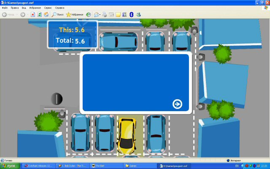Click the long blue car parked at the top

119,42
